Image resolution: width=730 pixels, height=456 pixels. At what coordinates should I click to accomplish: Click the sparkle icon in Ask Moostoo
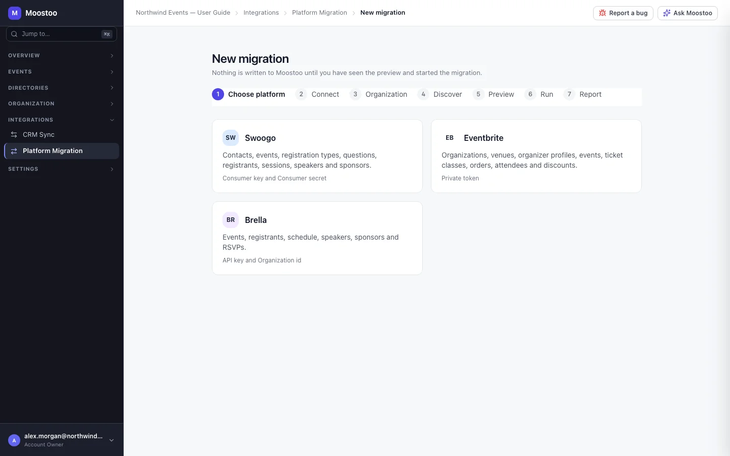(x=667, y=13)
